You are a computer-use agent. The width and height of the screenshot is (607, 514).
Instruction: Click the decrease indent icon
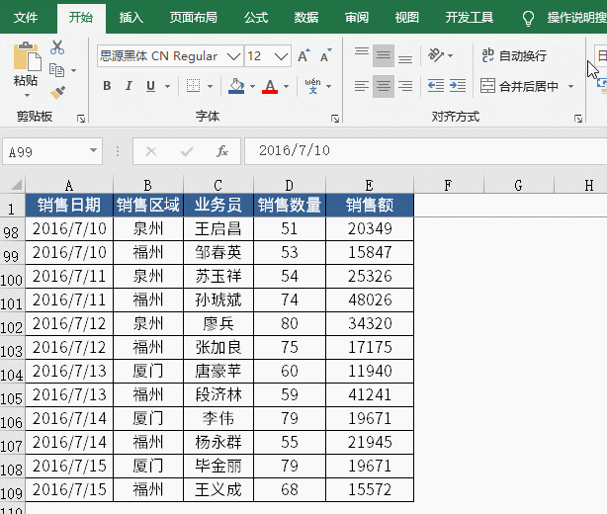click(436, 86)
